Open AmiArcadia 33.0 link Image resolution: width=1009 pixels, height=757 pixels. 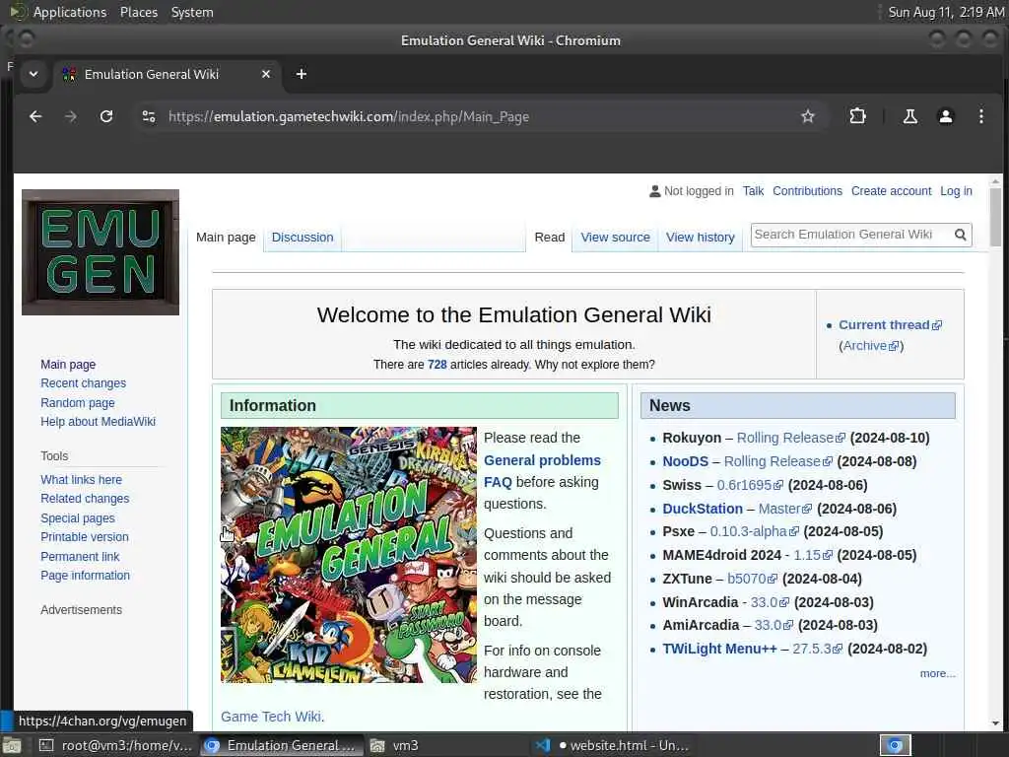pyautogui.click(x=774, y=625)
